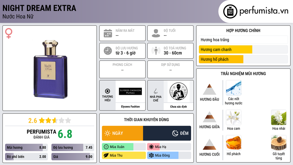
Task: Click the Night Dream Extra bottle image
Action: tap(50, 69)
